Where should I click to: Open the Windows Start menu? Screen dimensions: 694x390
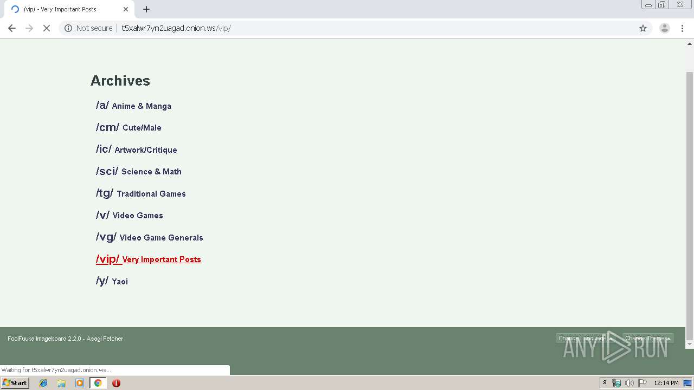click(15, 382)
